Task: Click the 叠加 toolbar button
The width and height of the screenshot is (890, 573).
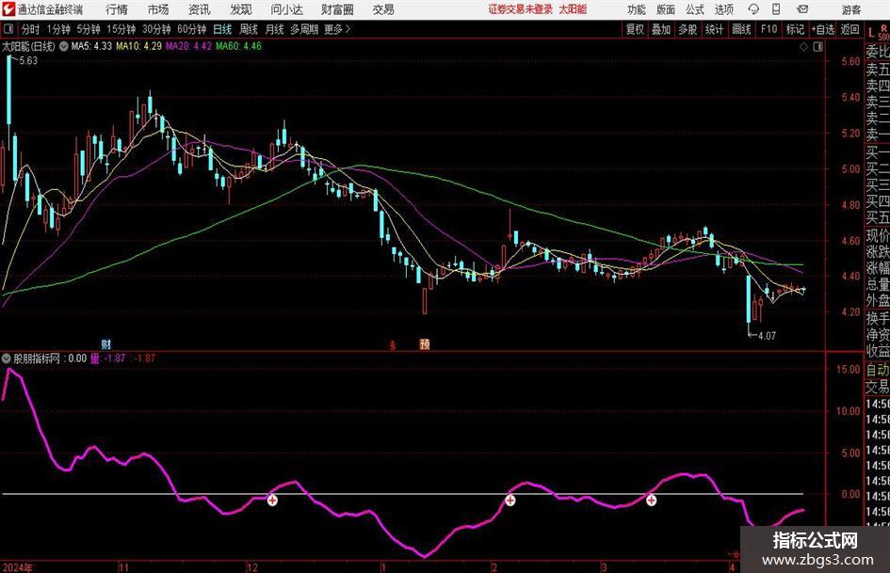Action: (x=661, y=29)
